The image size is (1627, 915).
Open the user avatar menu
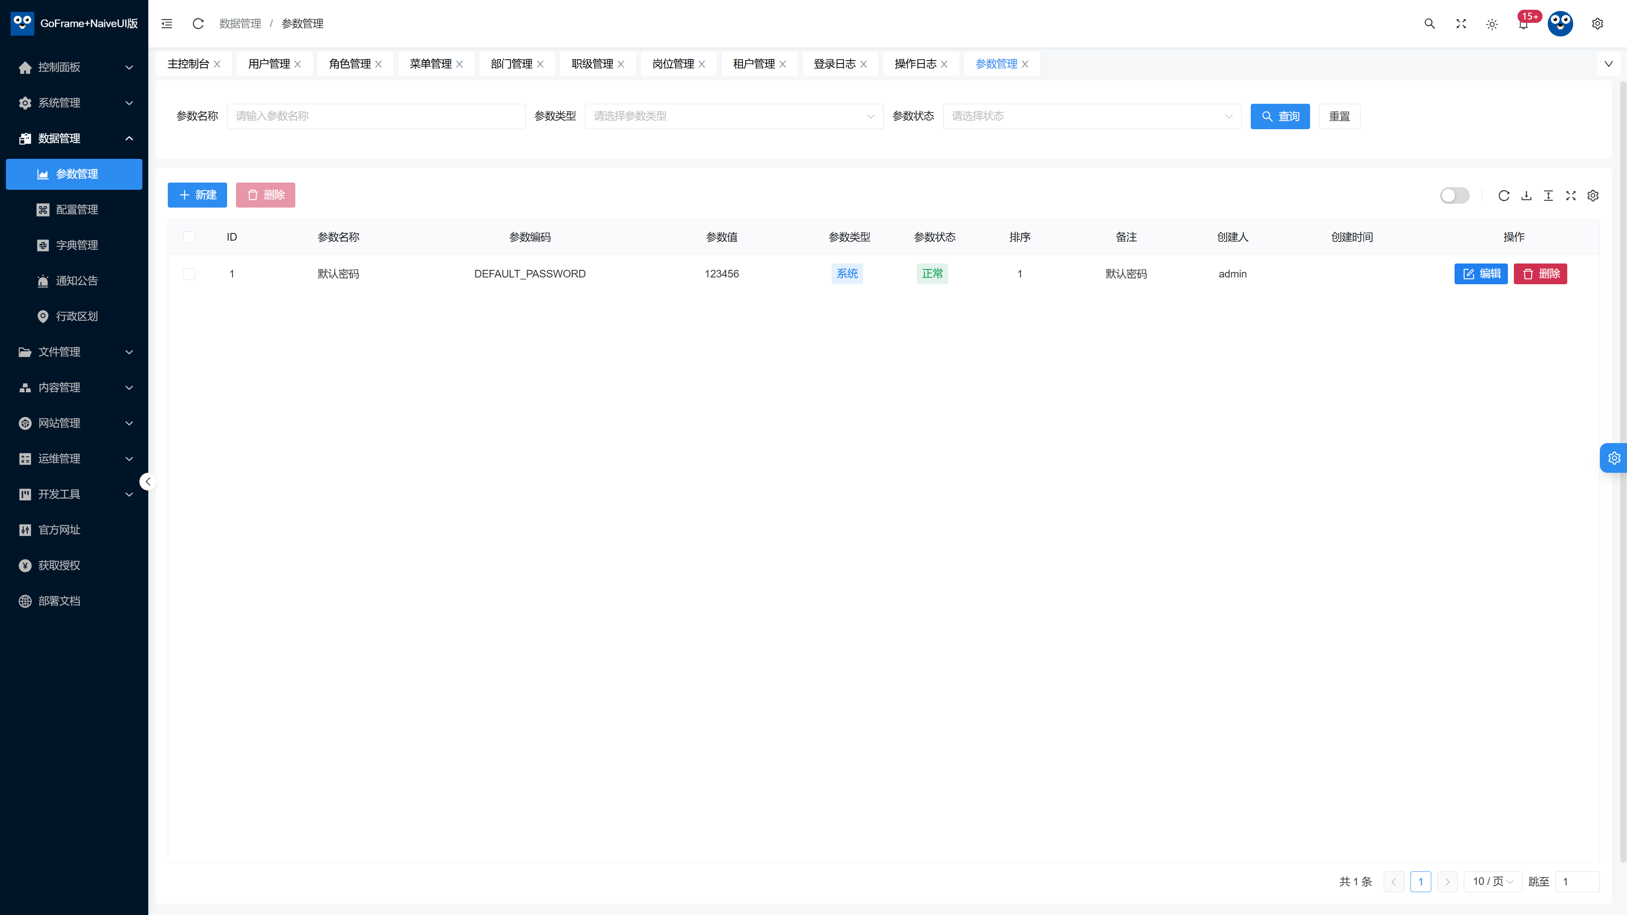(x=1560, y=23)
